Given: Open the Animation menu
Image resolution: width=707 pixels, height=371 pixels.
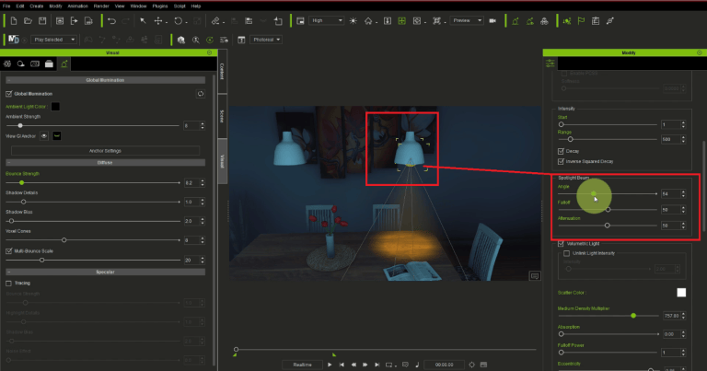Looking at the screenshot, I should click(x=77, y=6).
